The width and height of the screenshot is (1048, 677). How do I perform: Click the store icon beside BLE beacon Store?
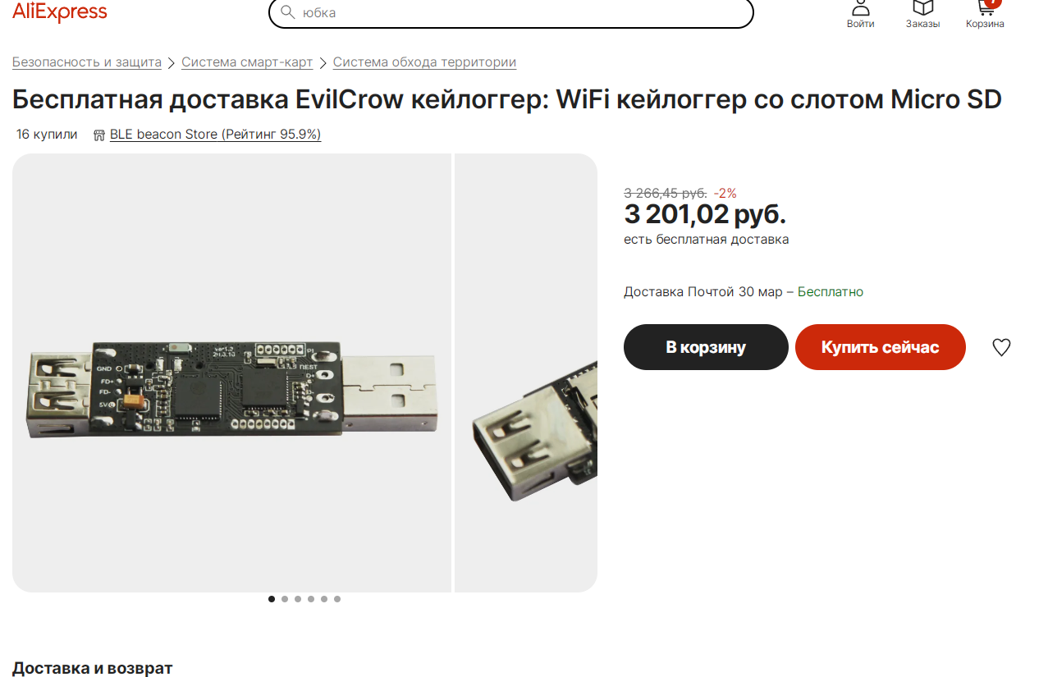(99, 135)
